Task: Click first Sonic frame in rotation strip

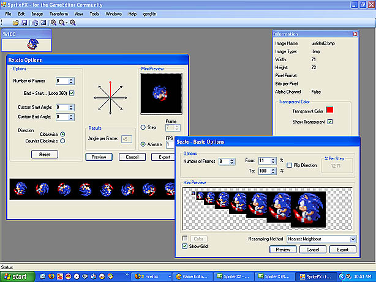Action: tap(20, 188)
